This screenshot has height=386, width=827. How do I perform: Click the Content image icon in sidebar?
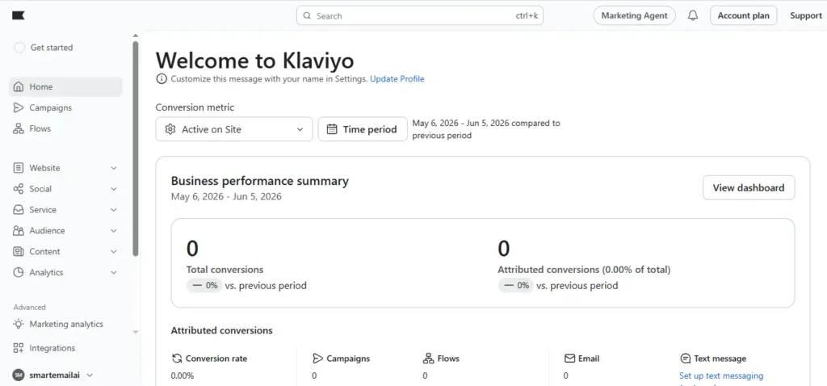coord(19,251)
